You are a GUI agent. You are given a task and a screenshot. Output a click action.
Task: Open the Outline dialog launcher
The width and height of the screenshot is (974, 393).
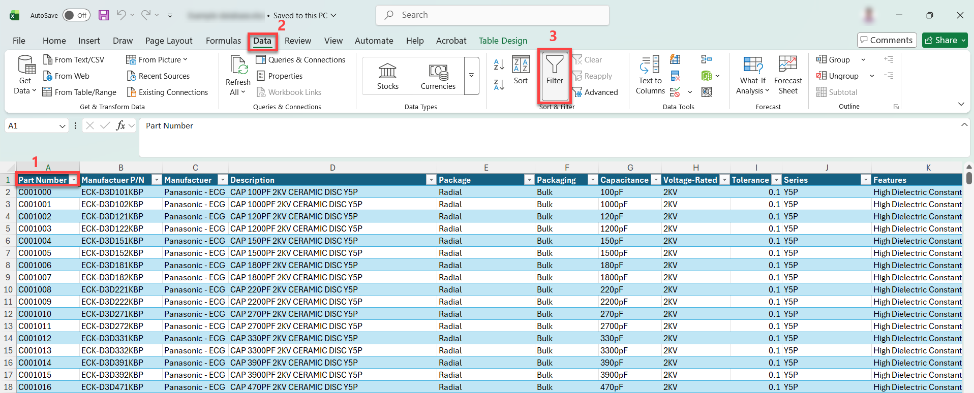[x=896, y=107]
